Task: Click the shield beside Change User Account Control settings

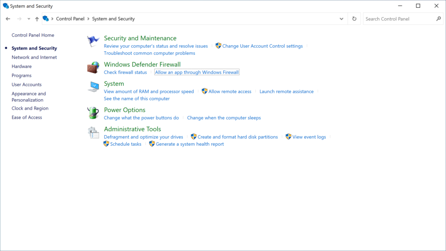Action: tap(218, 46)
